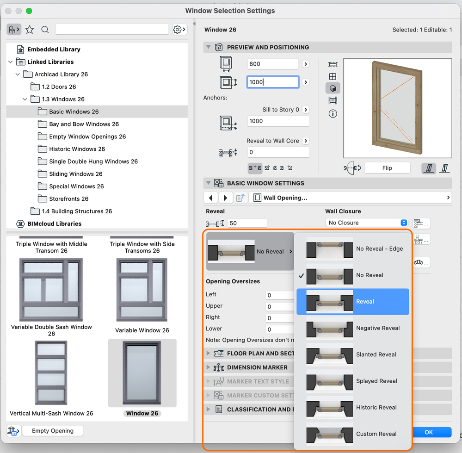Screen dimensions: 462x453
Task: Switch preview to 3D view cube icon
Action: click(x=333, y=88)
